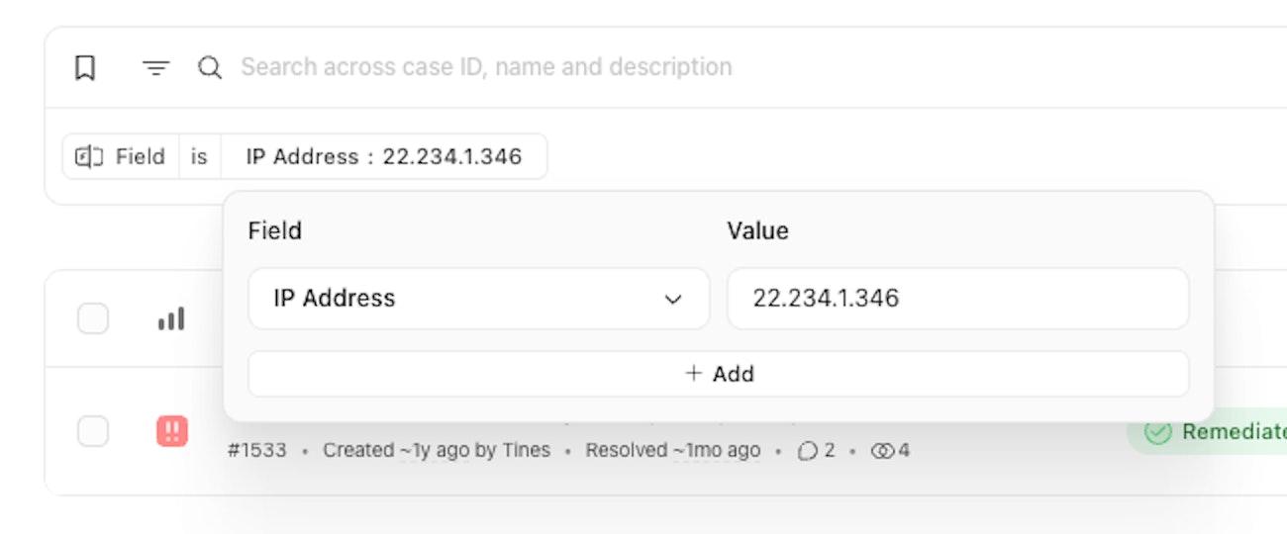Click the Add button in filter popup
1287x534 pixels.
click(719, 374)
